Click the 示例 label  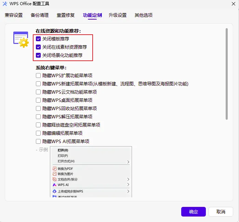coord(43,150)
